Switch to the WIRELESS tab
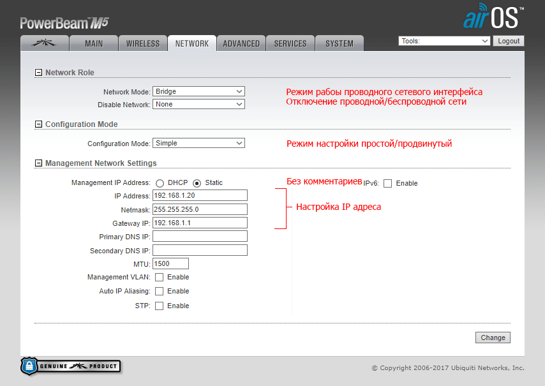 pyautogui.click(x=143, y=43)
